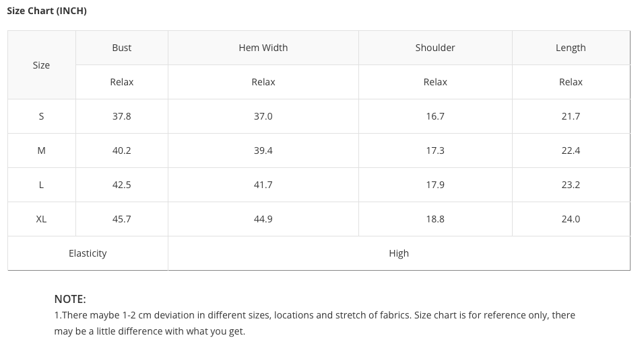Select length value 21.7 for size S
Image resolution: width=644 pixels, height=350 pixels.
coord(571,116)
